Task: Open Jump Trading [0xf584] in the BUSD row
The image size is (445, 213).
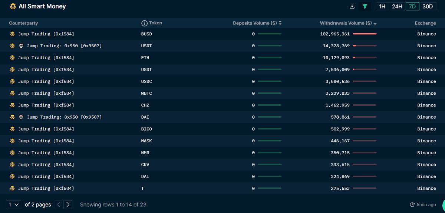Action: click(46, 34)
